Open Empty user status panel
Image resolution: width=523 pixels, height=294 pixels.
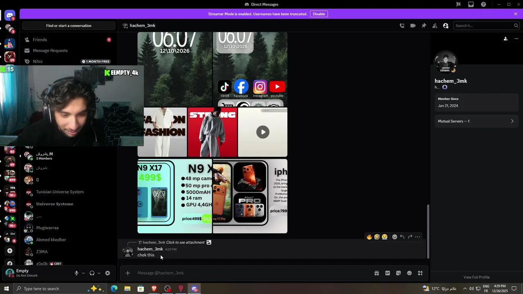pyautogui.click(x=37, y=273)
